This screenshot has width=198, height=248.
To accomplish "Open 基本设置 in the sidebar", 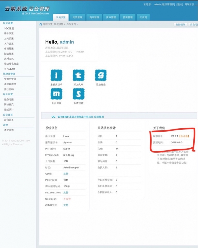I will 9,34.
